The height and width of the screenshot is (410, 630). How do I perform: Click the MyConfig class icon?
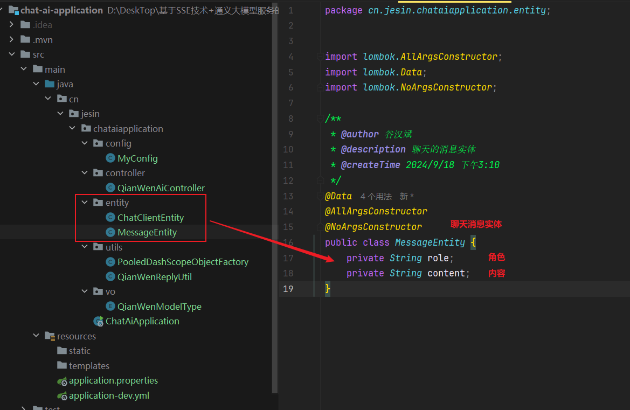coord(110,158)
